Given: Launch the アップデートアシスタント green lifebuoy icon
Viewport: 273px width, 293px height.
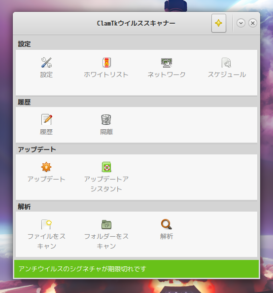Looking at the screenshot, I should coord(106,167).
